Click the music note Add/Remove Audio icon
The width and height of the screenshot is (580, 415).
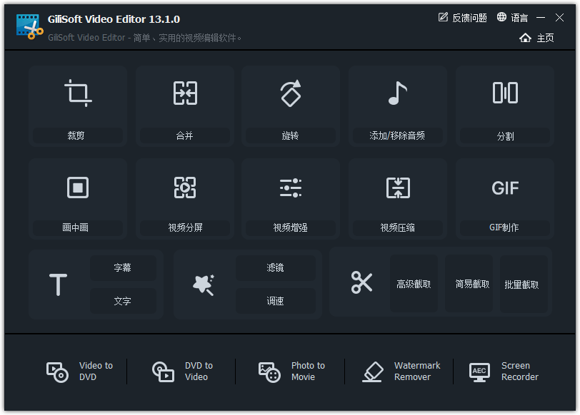tap(397, 93)
